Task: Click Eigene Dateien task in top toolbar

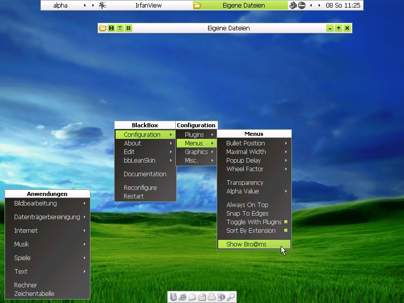Action: tap(240, 5)
